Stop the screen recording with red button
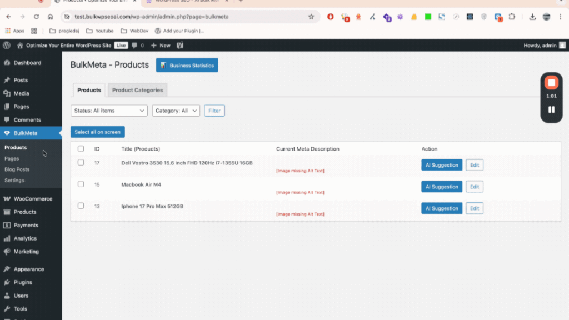Image resolution: width=569 pixels, height=320 pixels. click(x=551, y=83)
